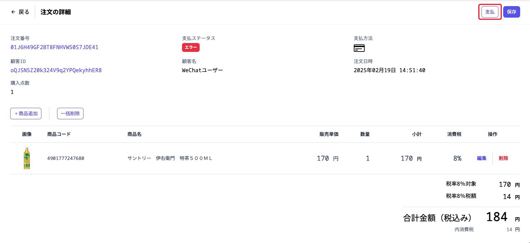Click the 注文日時 timestamp text

(389, 70)
